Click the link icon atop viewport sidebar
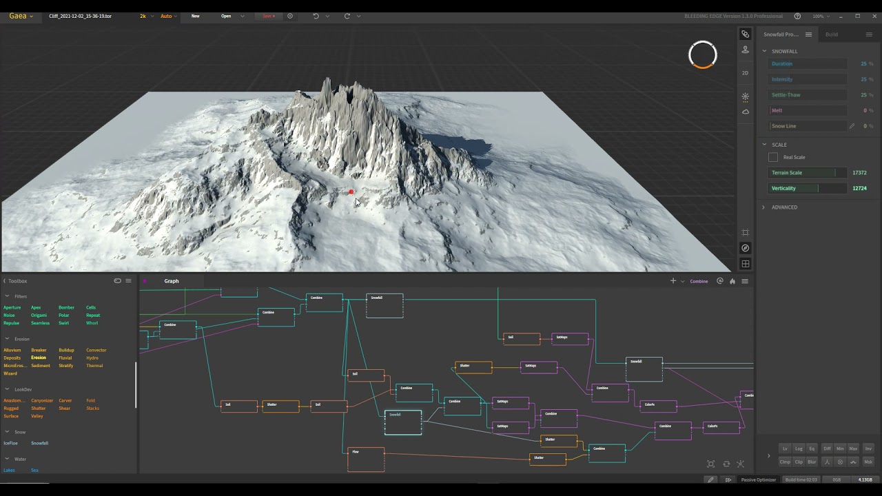Image resolution: width=882 pixels, height=496 pixels. point(745,34)
